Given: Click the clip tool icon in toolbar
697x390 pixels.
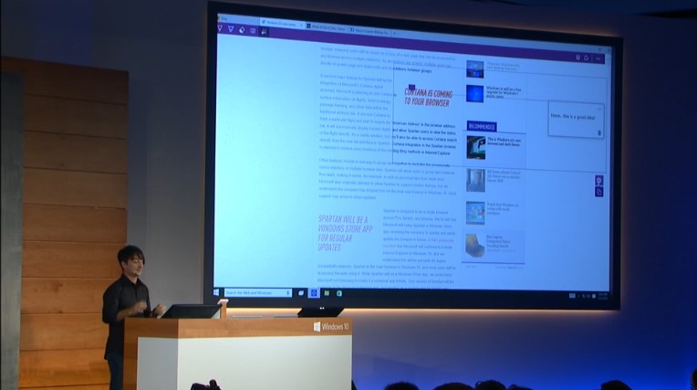Looking at the screenshot, I should (264, 31).
